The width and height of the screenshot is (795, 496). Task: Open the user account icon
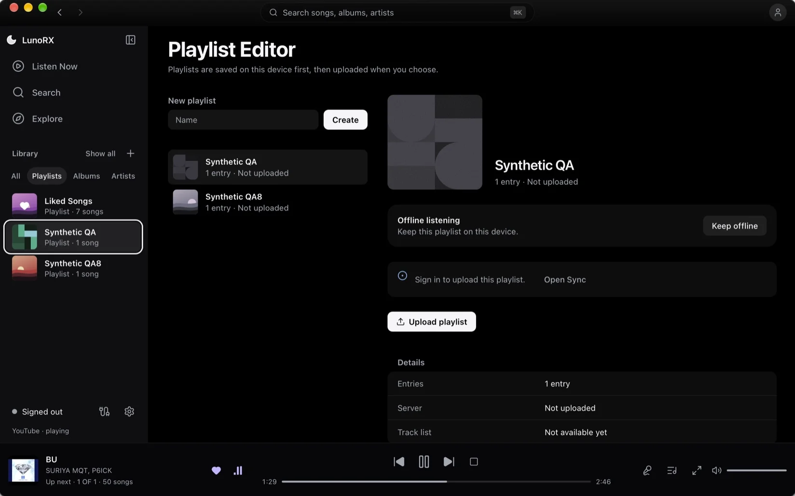click(778, 13)
